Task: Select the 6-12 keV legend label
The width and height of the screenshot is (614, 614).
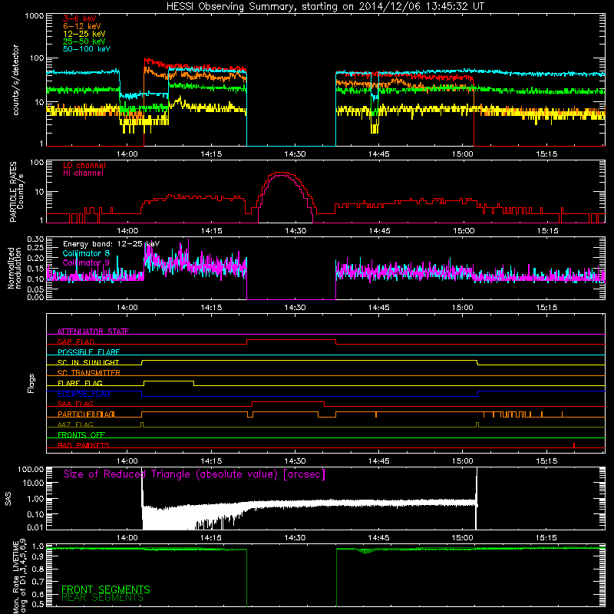Action: coord(82,26)
